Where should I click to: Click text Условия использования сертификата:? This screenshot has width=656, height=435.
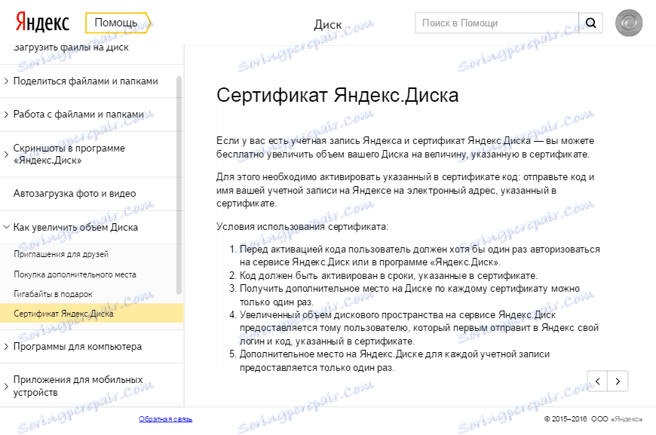click(302, 227)
